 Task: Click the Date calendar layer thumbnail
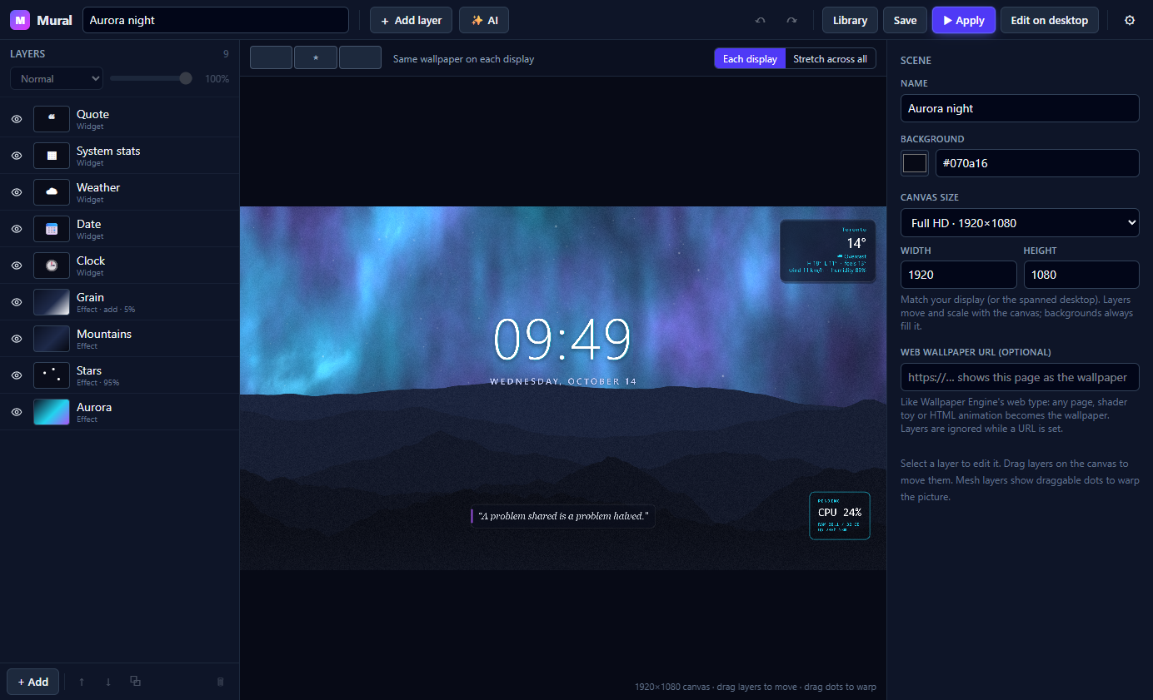(x=52, y=229)
